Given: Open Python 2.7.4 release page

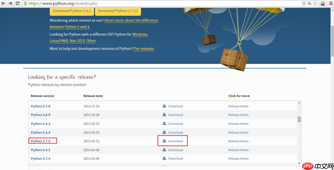Looking at the screenshot, I should click(41, 159).
